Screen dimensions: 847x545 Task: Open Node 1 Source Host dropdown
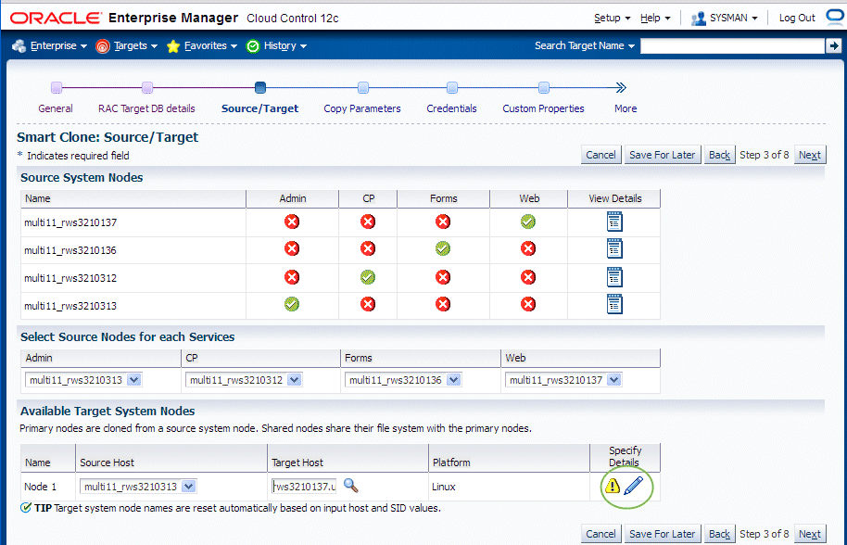(x=188, y=486)
